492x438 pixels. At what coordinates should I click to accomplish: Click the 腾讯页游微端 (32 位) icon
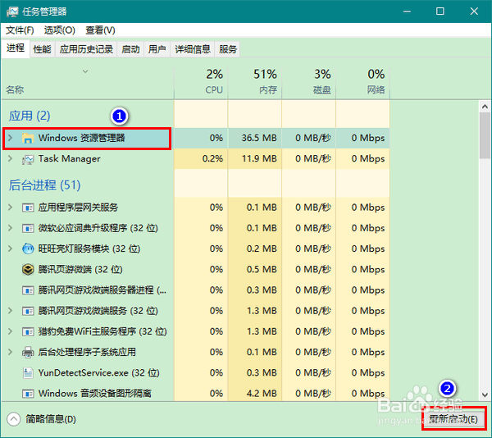point(28,270)
